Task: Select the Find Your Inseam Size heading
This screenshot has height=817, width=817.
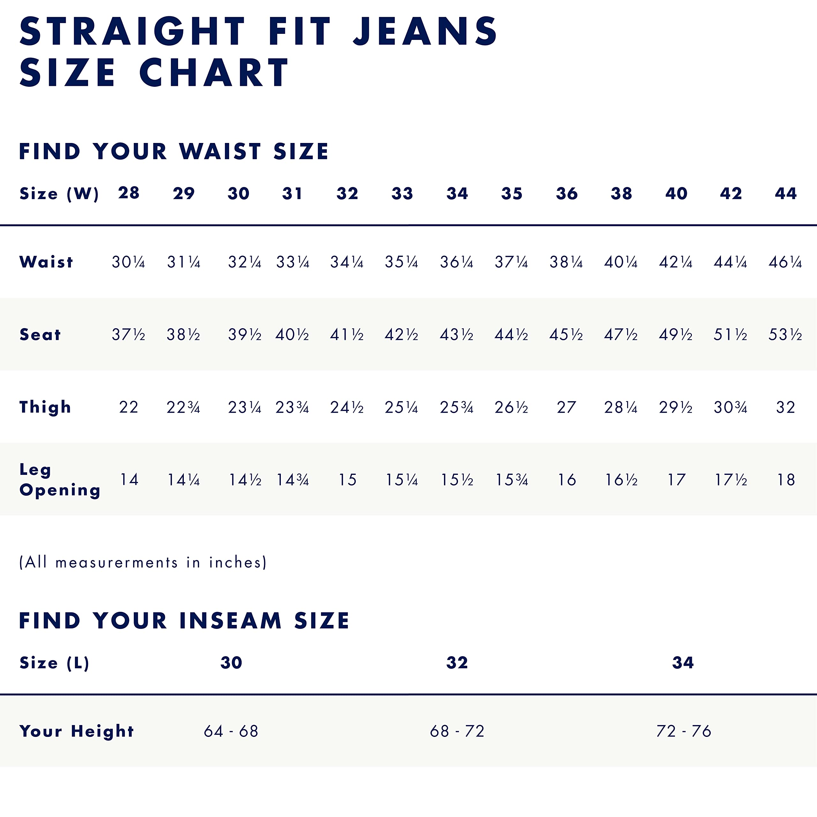Action: pyautogui.click(x=184, y=621)
